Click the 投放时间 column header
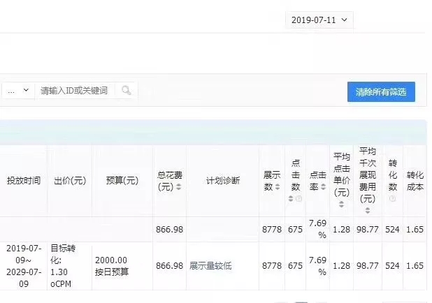432x303 pixels. [24, 181]
